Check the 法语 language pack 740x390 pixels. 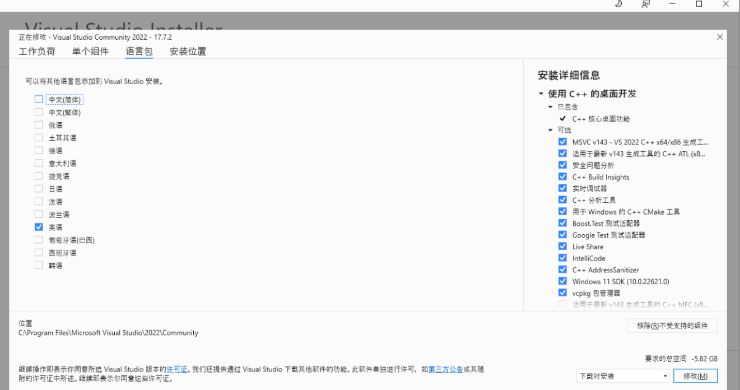(39, 201)
